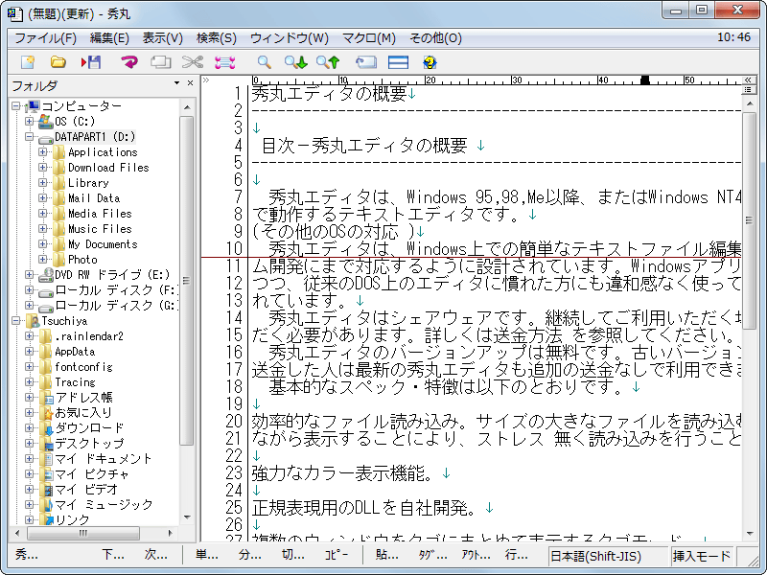Image resolution: width=767 pixels, height=575 pixels.
Task: Click the DVD RW drive icon
Action: pos(45,275)
